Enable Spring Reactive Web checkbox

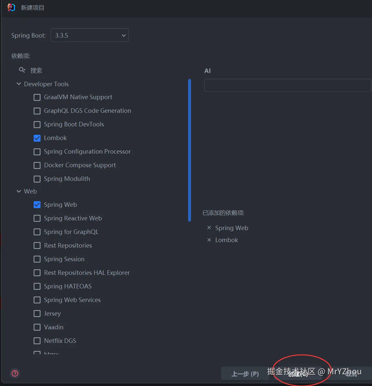[37, 218]
